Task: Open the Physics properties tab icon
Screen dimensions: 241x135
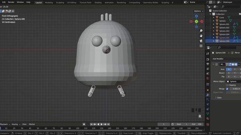Action: tap(207, 104)
